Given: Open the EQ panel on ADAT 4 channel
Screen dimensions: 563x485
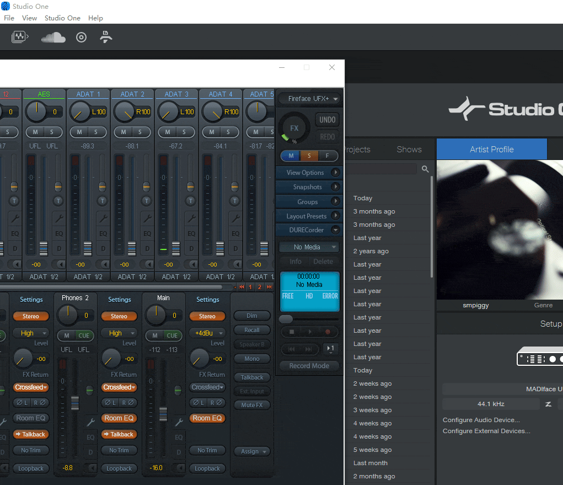Looking at the screenshot, I should click(x=235, y=233).
